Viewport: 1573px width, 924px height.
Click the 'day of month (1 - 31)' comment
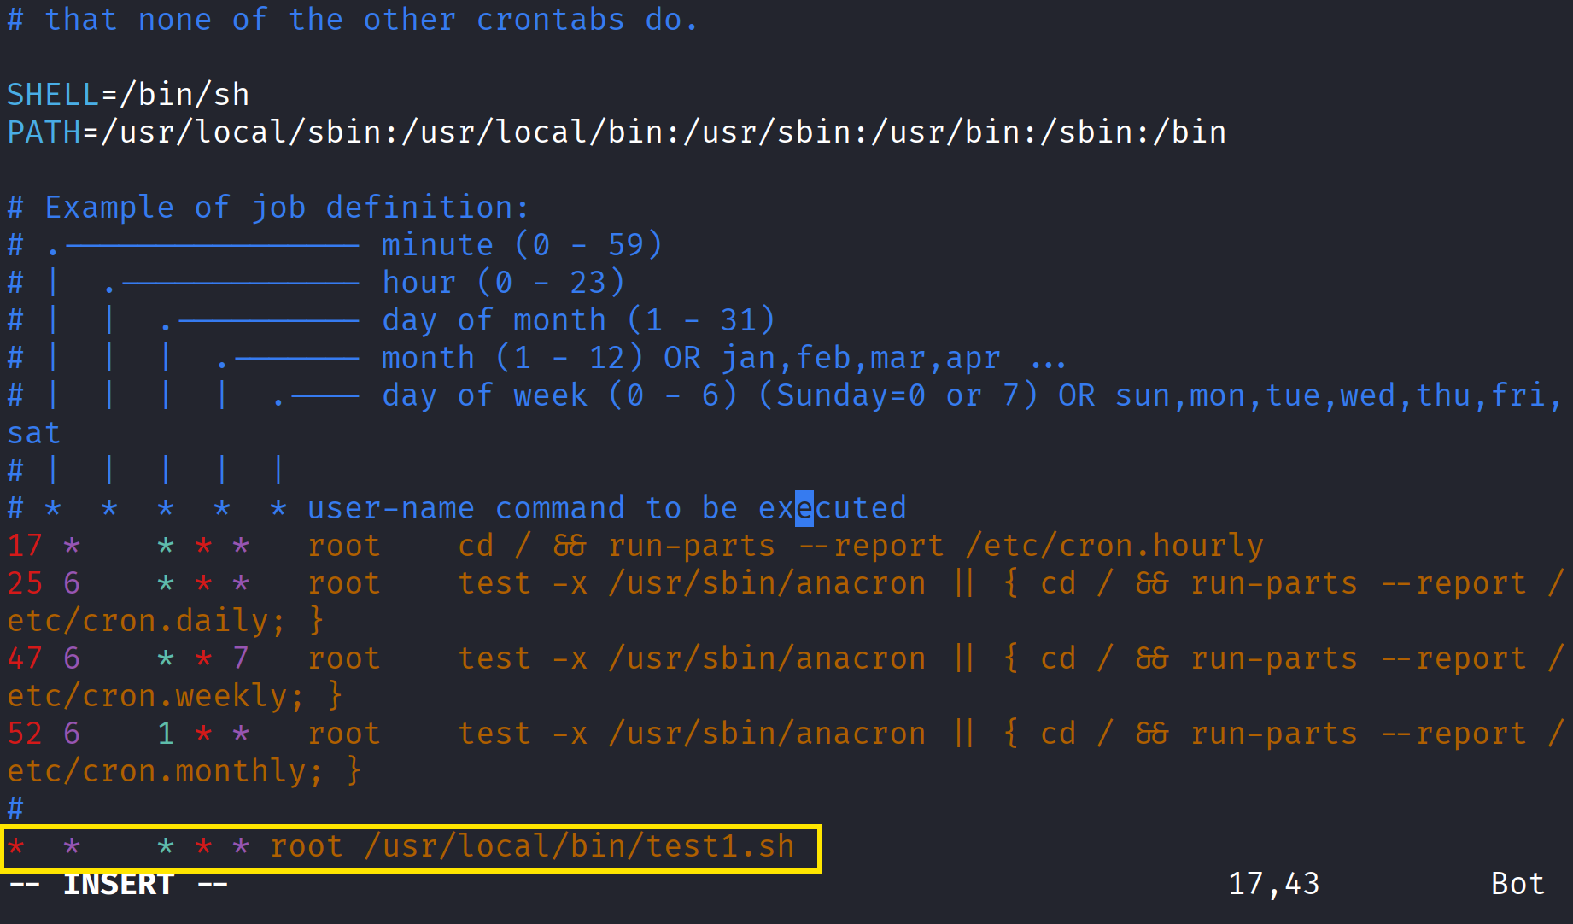point(579,320)
